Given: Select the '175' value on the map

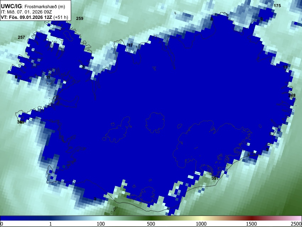Looking at the screenshot, I should (277, 6).
